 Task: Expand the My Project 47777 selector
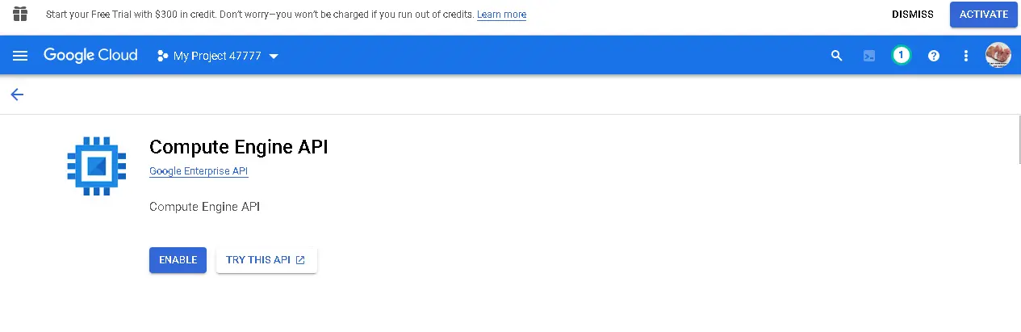click(218, 56)
